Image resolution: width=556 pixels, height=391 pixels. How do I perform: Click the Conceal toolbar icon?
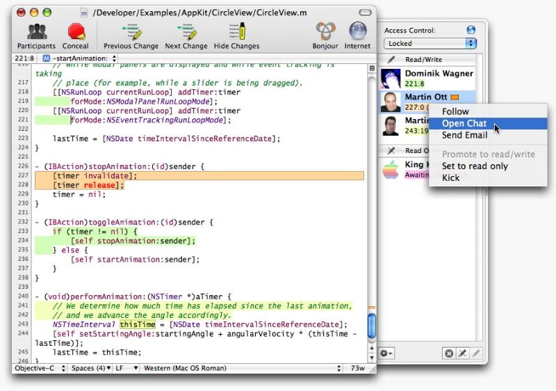click(76, 32)
